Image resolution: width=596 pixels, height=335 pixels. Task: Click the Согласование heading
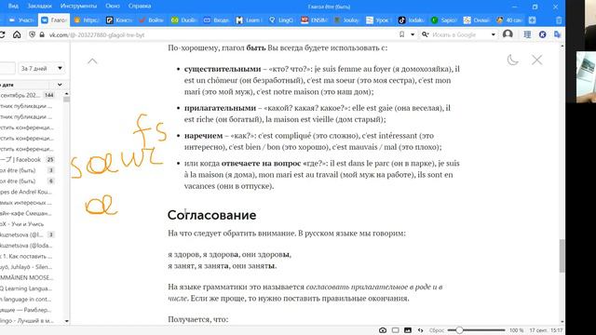pos(211,215)
